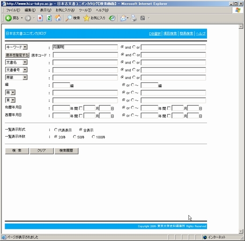This screenshot has width=245, height=241.
Task: Open the ツール(T) menu
Action: (x=85, y=10)
